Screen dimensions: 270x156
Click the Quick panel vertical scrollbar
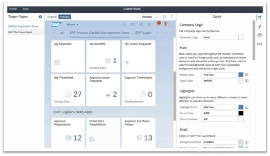254,40
